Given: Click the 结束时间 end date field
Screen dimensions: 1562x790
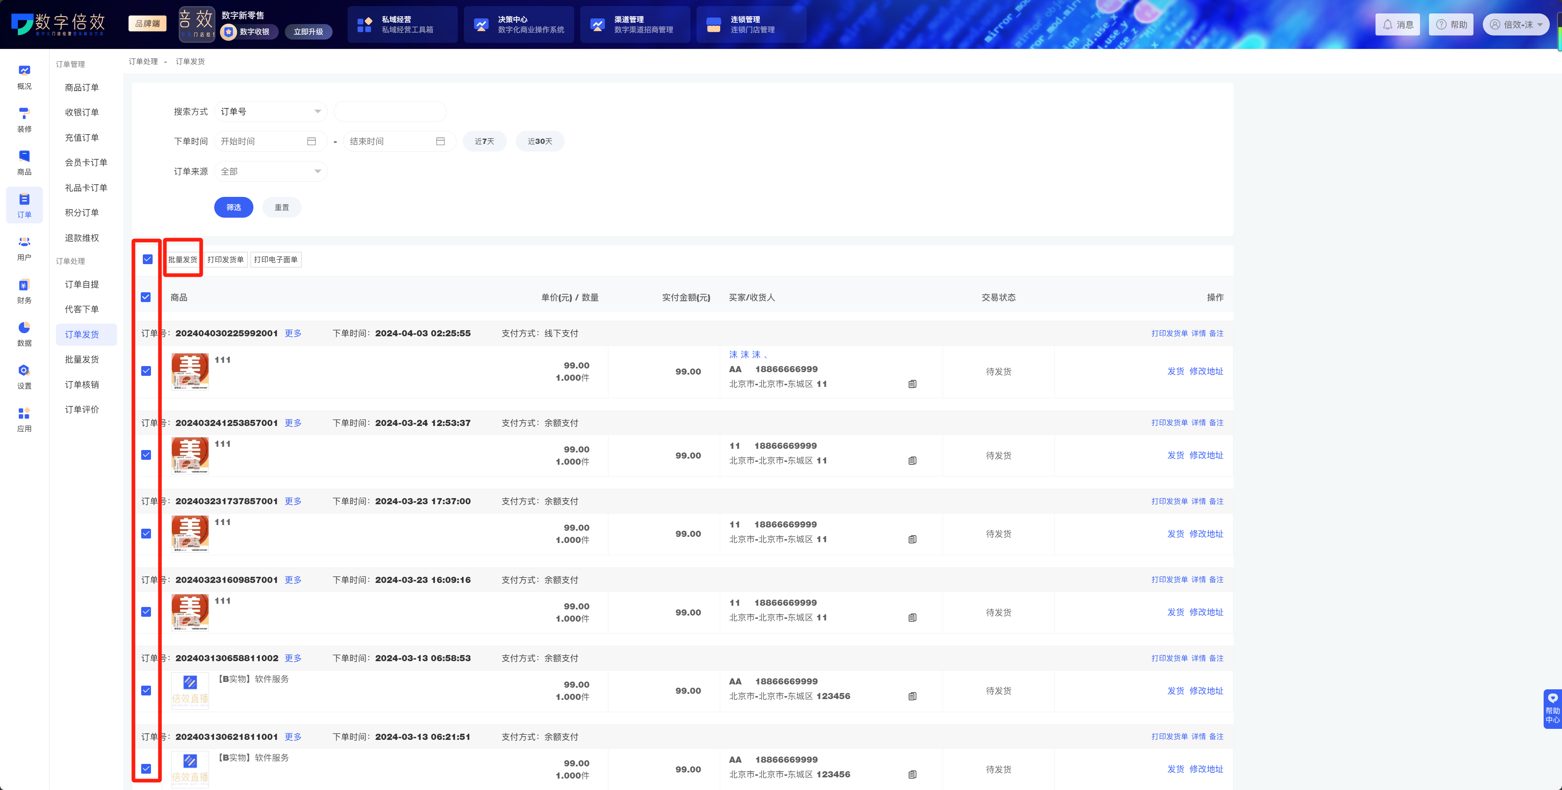Looking at the screenshot, I should coord(399,141).
